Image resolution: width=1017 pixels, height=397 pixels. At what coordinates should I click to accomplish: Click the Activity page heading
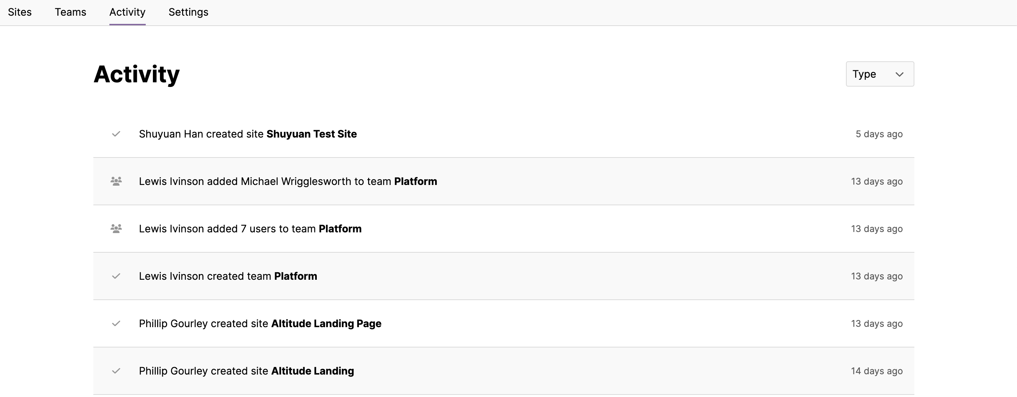click(x=136, y=74)
